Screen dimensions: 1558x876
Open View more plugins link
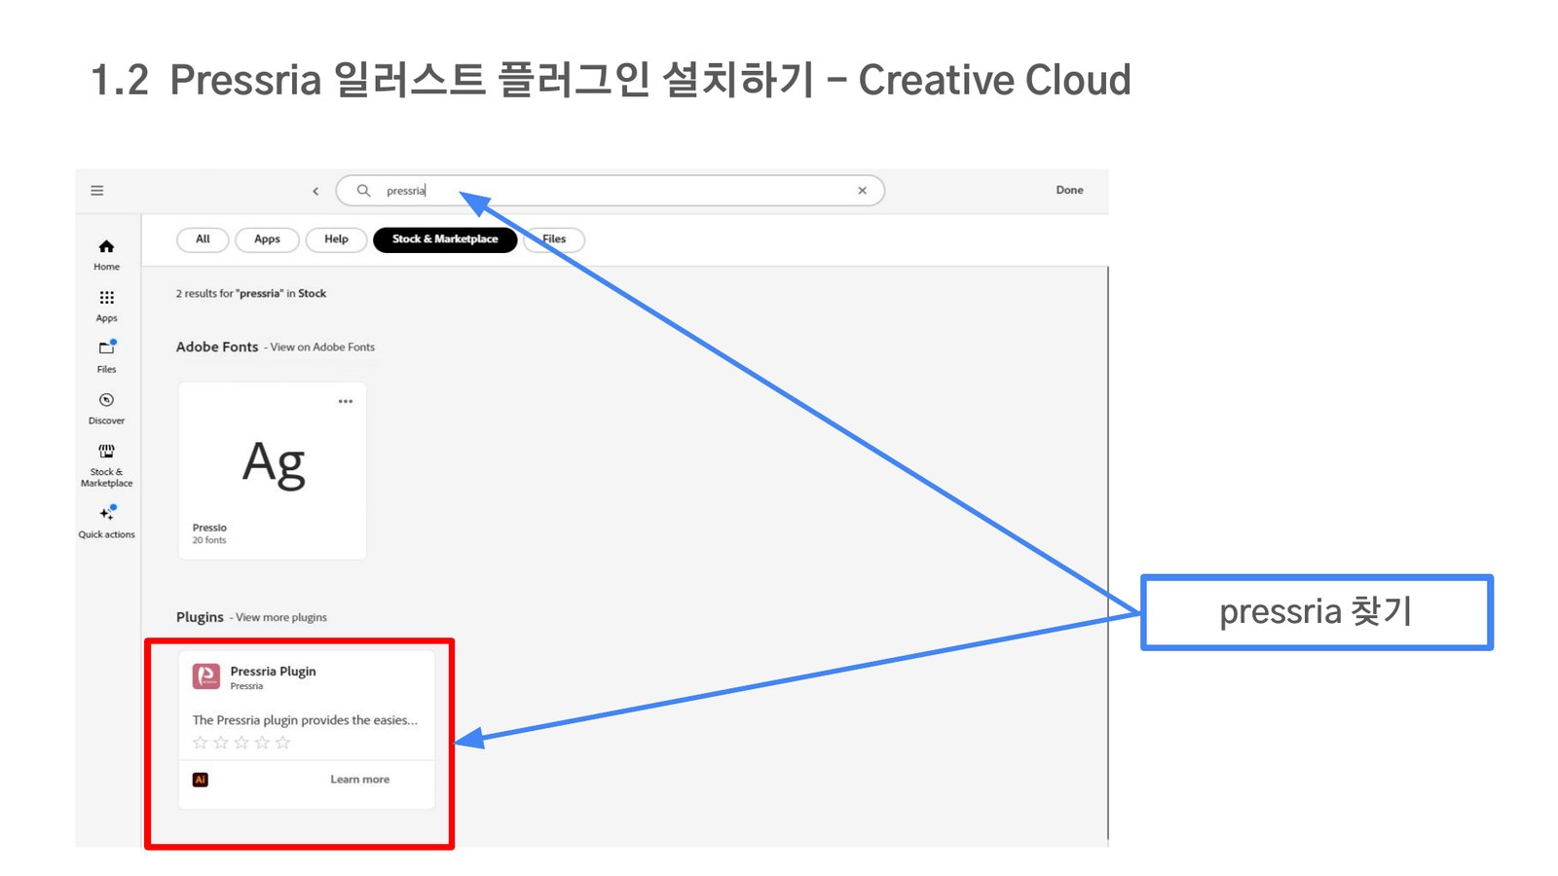(281, 617)
